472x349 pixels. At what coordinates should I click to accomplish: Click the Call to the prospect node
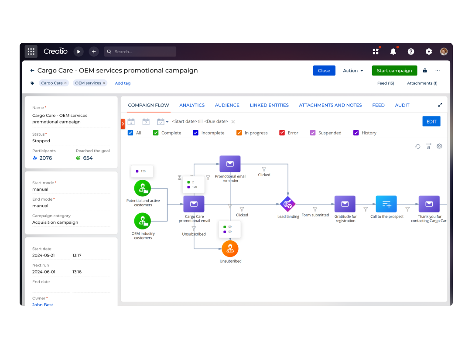(x=386, y=204)
